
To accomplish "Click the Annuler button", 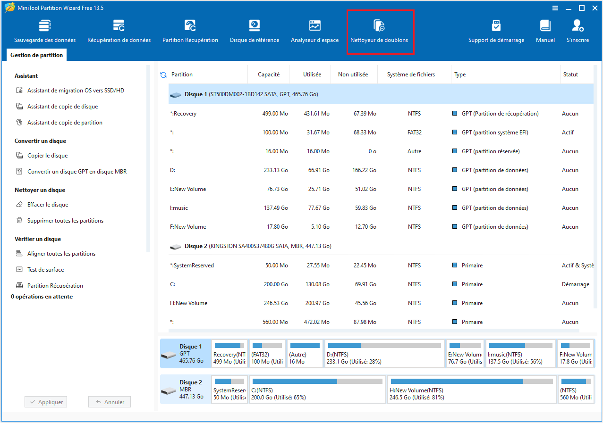I will tap(109, 402).
